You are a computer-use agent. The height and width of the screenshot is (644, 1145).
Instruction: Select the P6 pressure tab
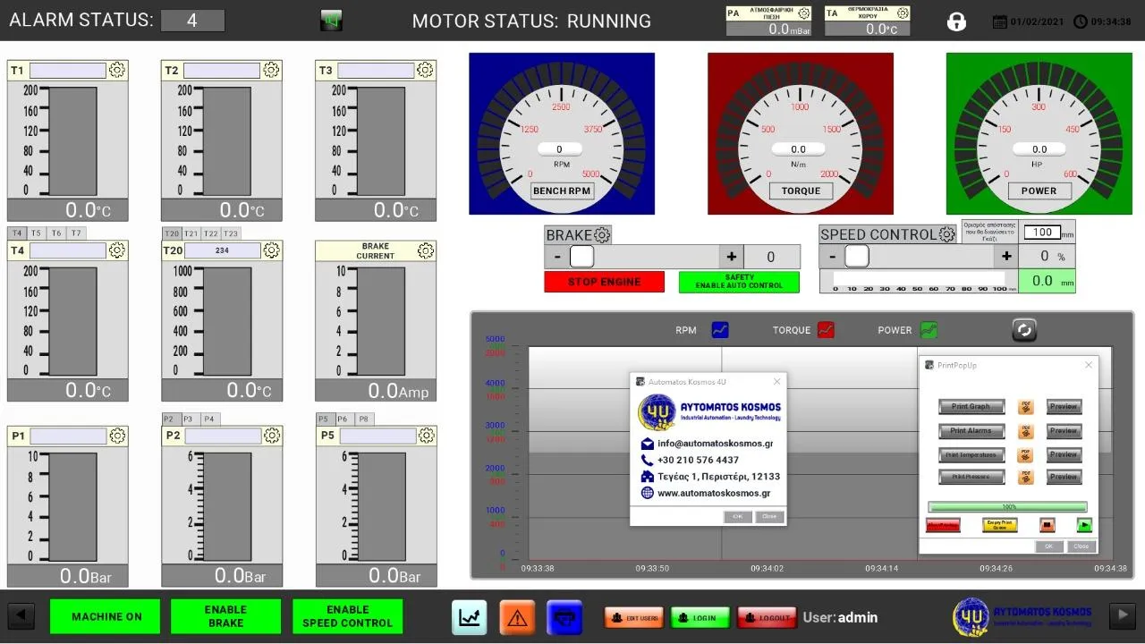[343, 419]
